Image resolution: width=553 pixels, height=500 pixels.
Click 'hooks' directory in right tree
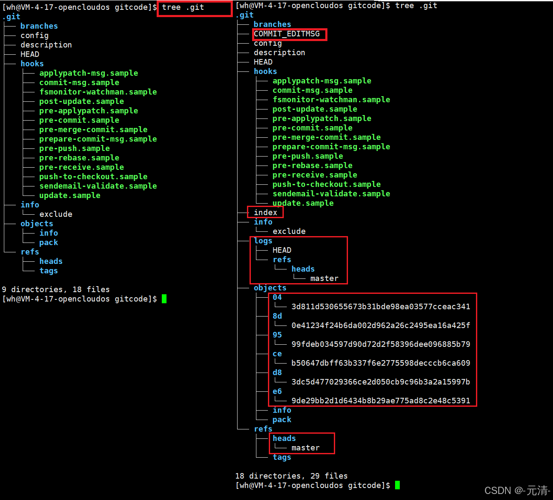[x=265, y=71]
